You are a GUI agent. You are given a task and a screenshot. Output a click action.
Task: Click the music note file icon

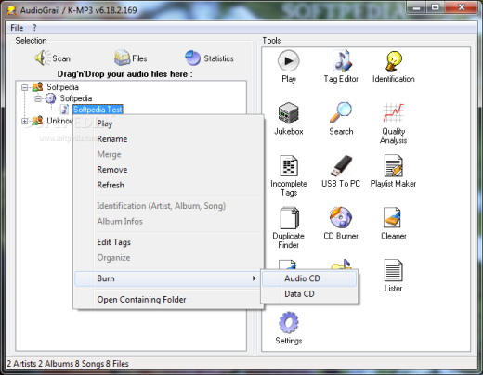click(65, 110)
